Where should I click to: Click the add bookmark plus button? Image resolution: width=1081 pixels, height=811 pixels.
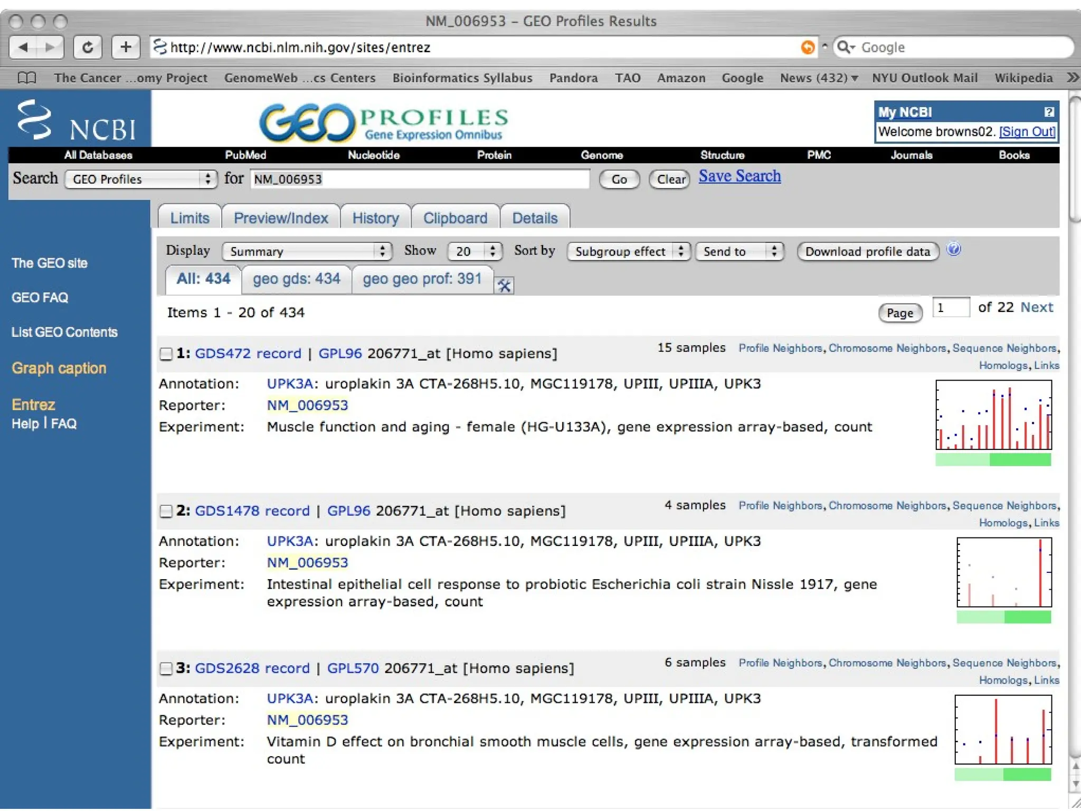(126, 48)
